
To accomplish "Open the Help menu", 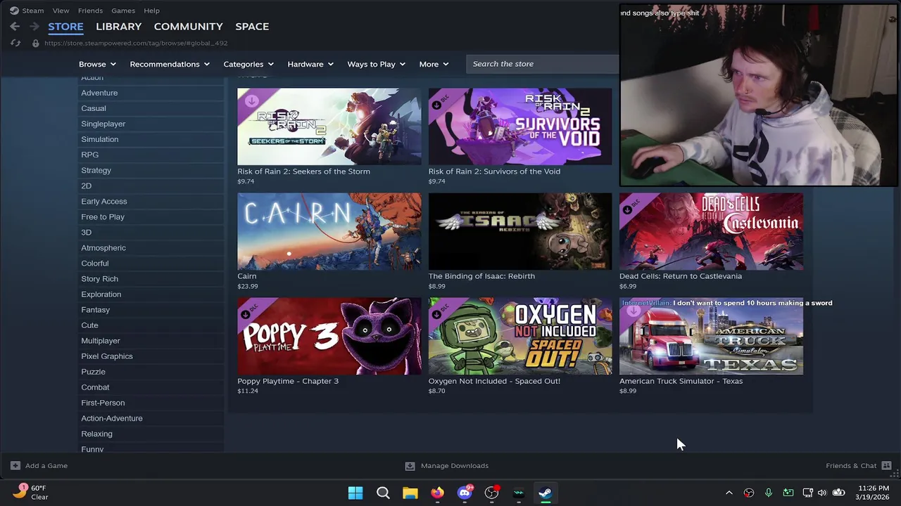I will point(151,11).
